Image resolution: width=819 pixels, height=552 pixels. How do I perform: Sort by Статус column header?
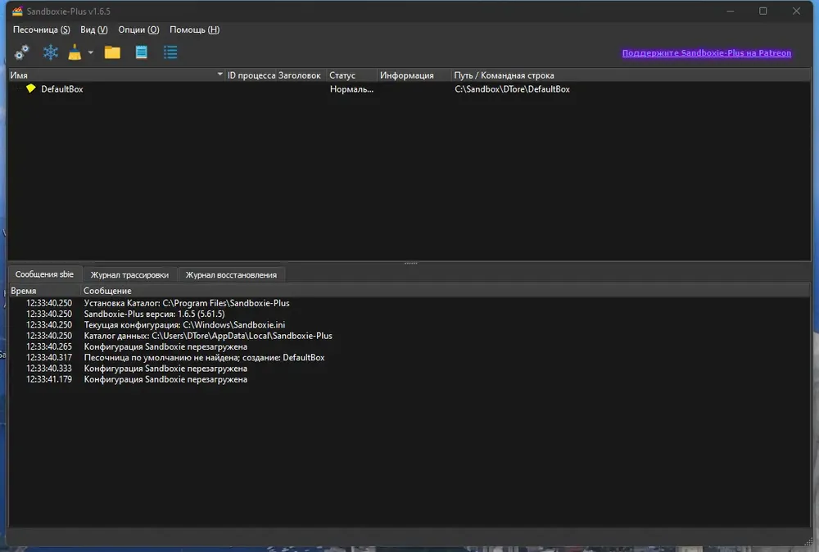[352, 75]
